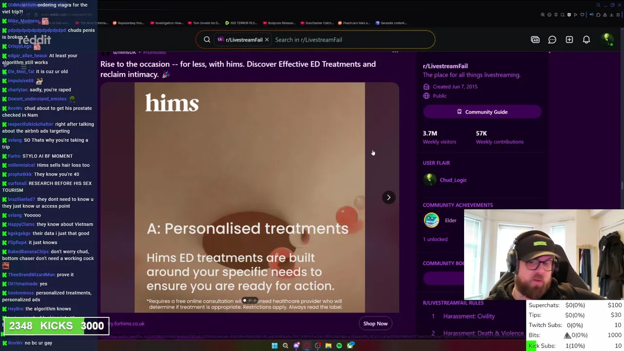The height and width of the screenshot is (351, 624).
Task: Click chat username millennialcel
Action: pyautogui.click(x=21, y=165)
